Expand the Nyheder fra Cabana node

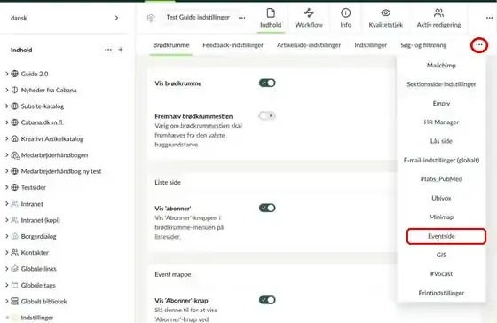click(7, 90)
